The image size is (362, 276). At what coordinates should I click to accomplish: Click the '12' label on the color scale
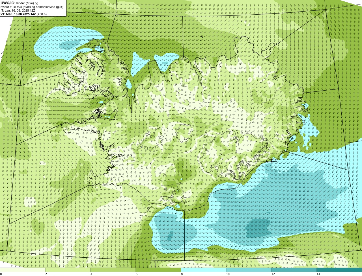[x=273, y=274]
